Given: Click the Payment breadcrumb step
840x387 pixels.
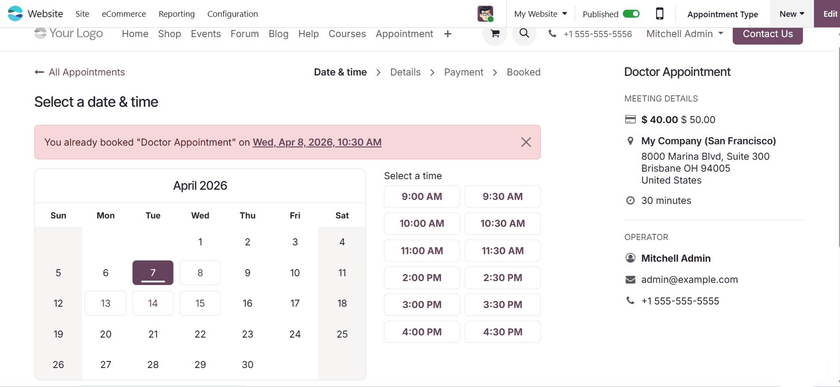Looking at the screenshot, I should click(x=463, y=72).
